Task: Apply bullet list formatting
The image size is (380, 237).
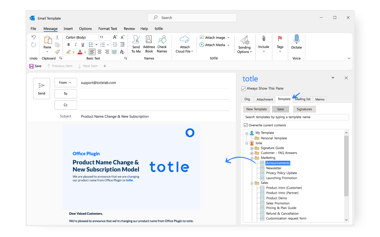Action: 91,44
